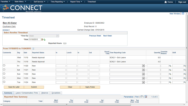Click the Timesheet breadcrumb item
188x106 pixels.
click(92, 2)
